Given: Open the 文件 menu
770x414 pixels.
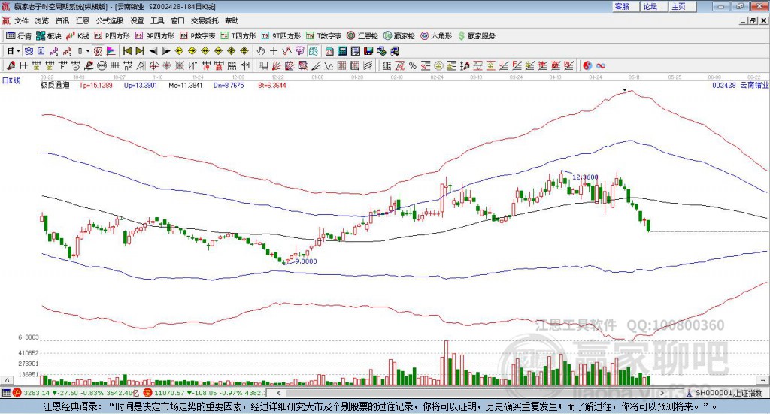Looking at the screenshot, I should pyautogui.click(x=21, y=20).
